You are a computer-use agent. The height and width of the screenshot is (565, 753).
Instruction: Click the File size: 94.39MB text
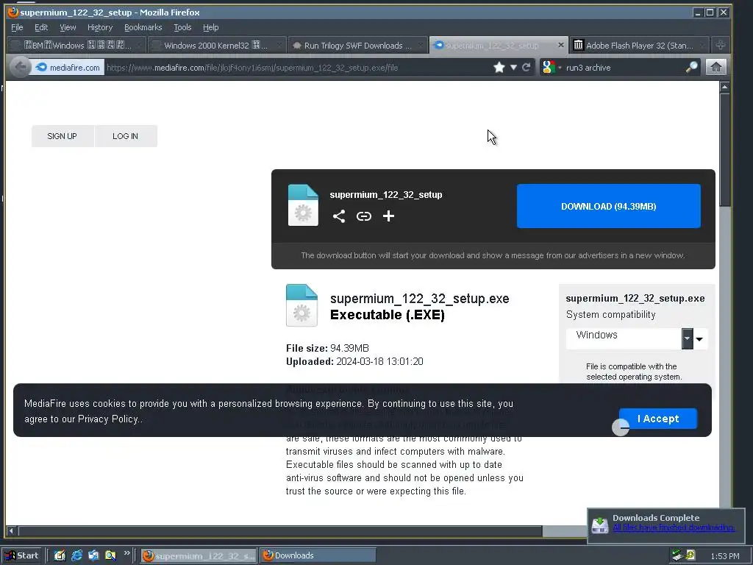click(327, 348)
